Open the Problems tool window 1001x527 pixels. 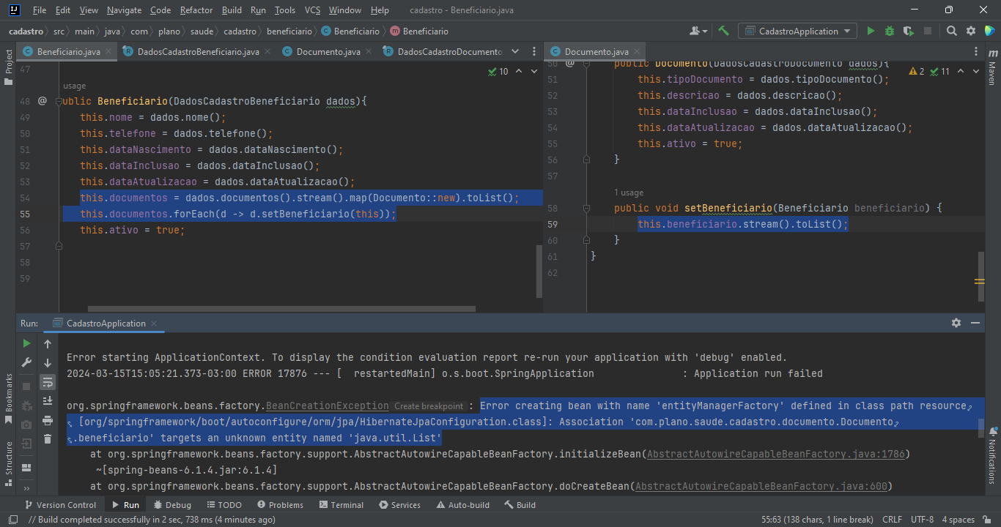(280, 505)
